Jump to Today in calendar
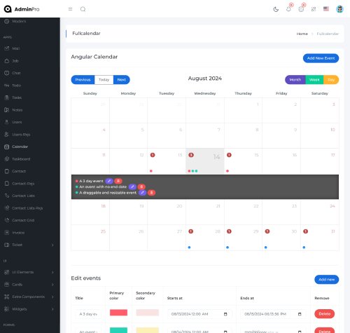Image resolution: width=350 pixels, height=333 pixels. point(104,80)
